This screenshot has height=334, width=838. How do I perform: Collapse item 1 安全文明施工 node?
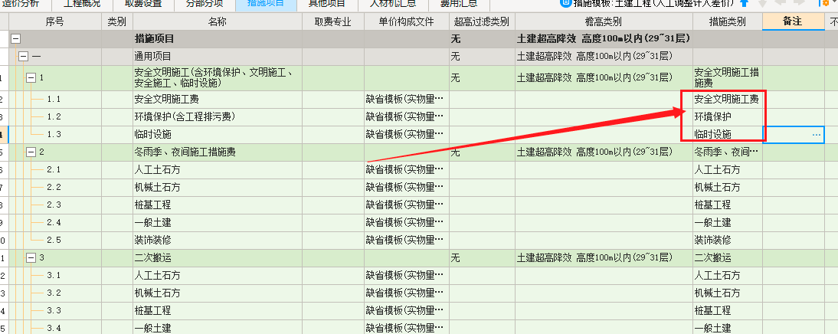(31, 78)
